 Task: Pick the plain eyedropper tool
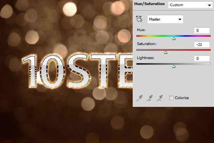139,98
